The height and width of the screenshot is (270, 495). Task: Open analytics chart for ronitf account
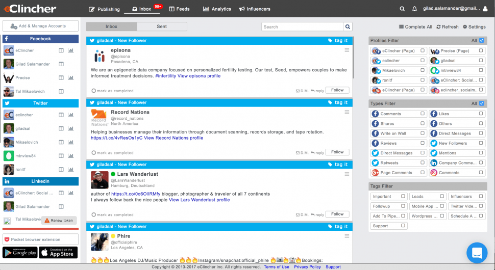(71, 169)
